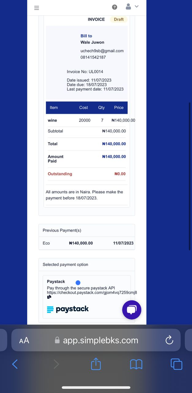Expand the user account dropdown chevron
This screenshot has width=192, height=393.
coord(137,6)
